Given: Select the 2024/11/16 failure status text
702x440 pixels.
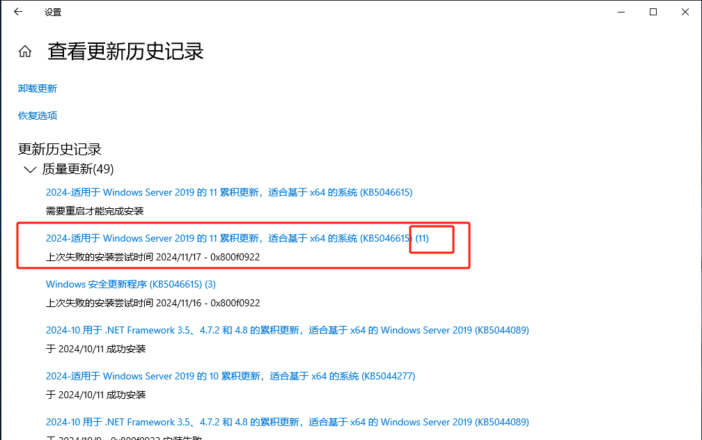Looking at the screenshot, I should tap(153, 304).
